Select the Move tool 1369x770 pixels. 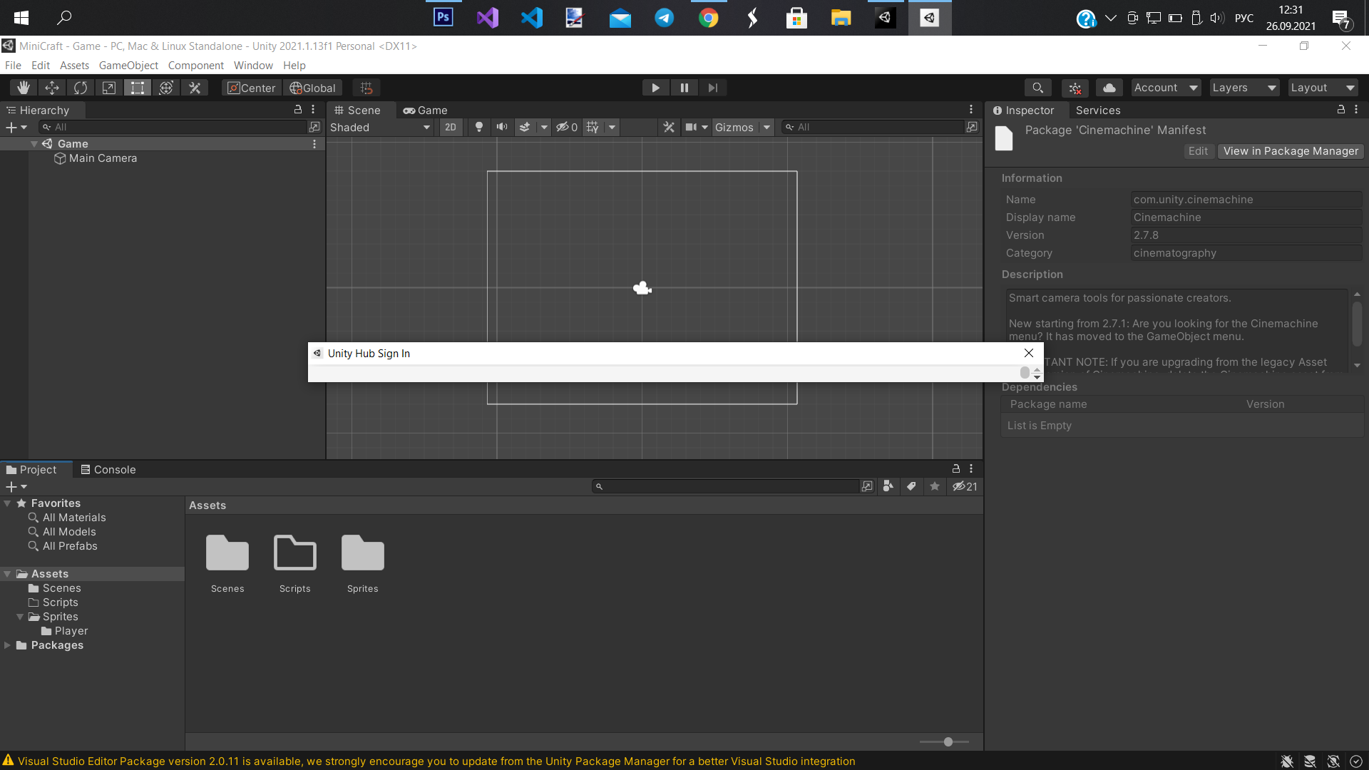[52, 88]
